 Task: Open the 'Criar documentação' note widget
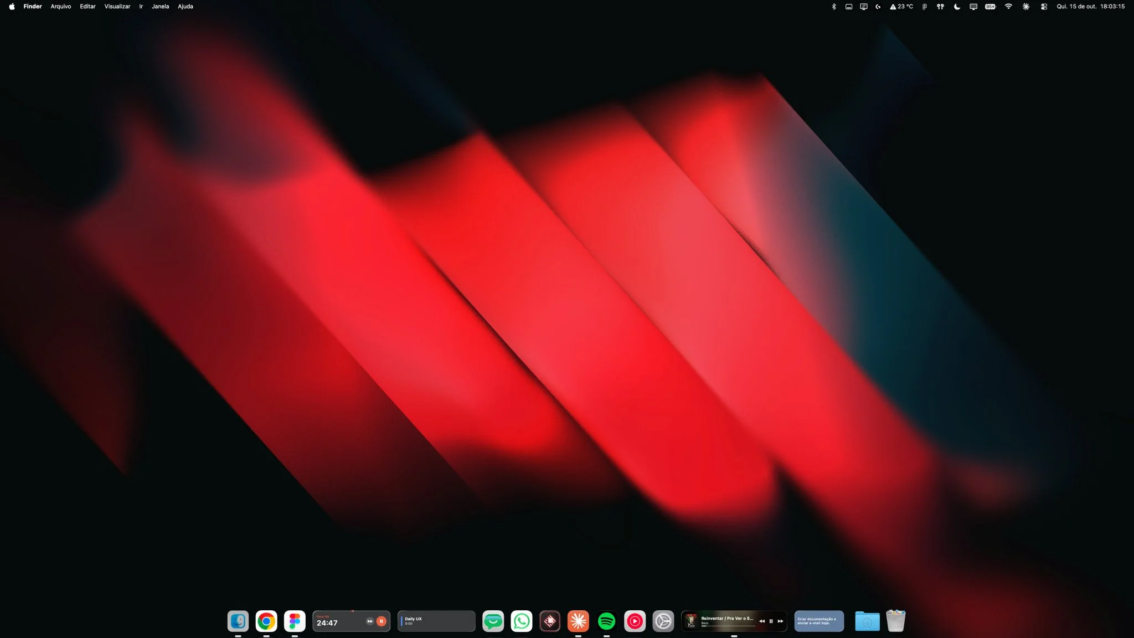click(x=819, y=621)
